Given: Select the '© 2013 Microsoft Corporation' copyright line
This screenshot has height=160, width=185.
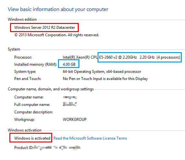Looking at the screenshot, I should tap(57, 35).
